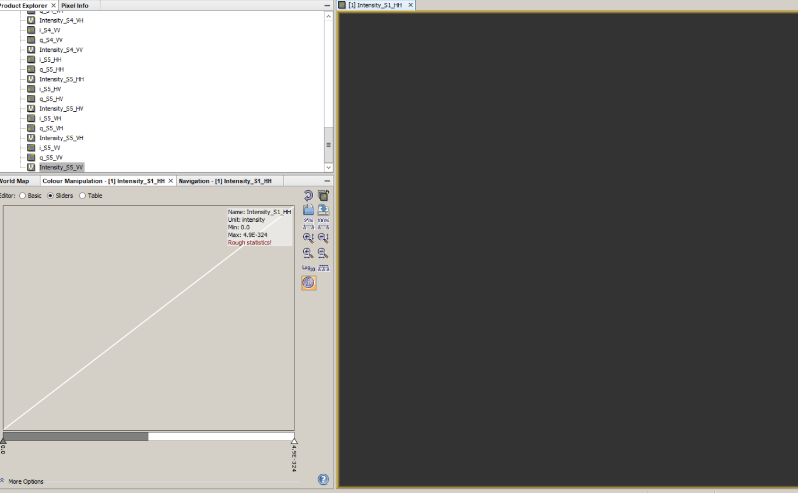Select the Basic editor radio button
This screenshot has width=798, height=493.
[x=23, y=196]
